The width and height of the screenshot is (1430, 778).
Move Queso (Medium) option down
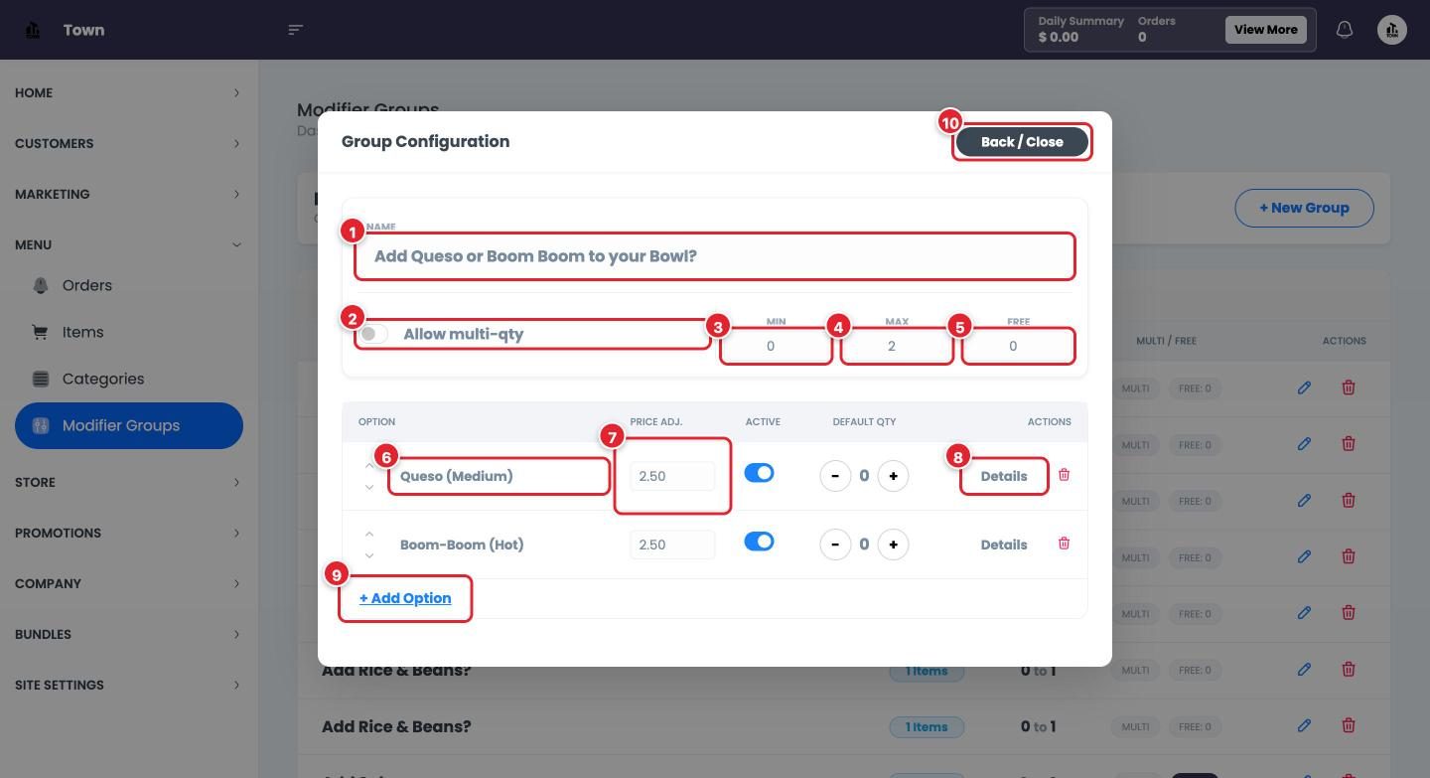369,487
